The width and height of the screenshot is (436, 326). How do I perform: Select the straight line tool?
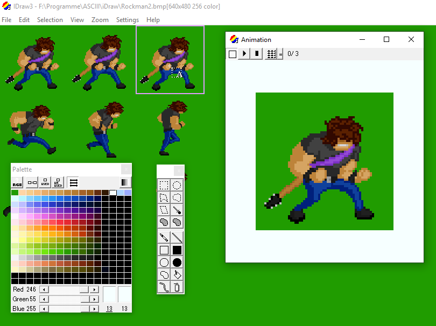tap(177, 237)
